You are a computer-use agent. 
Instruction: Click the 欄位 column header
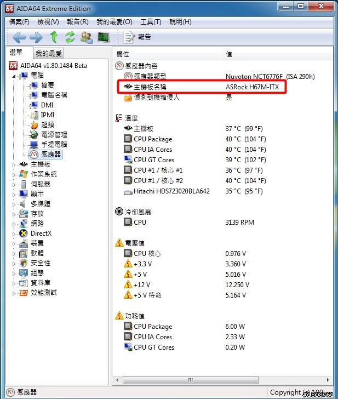[167, 54]
